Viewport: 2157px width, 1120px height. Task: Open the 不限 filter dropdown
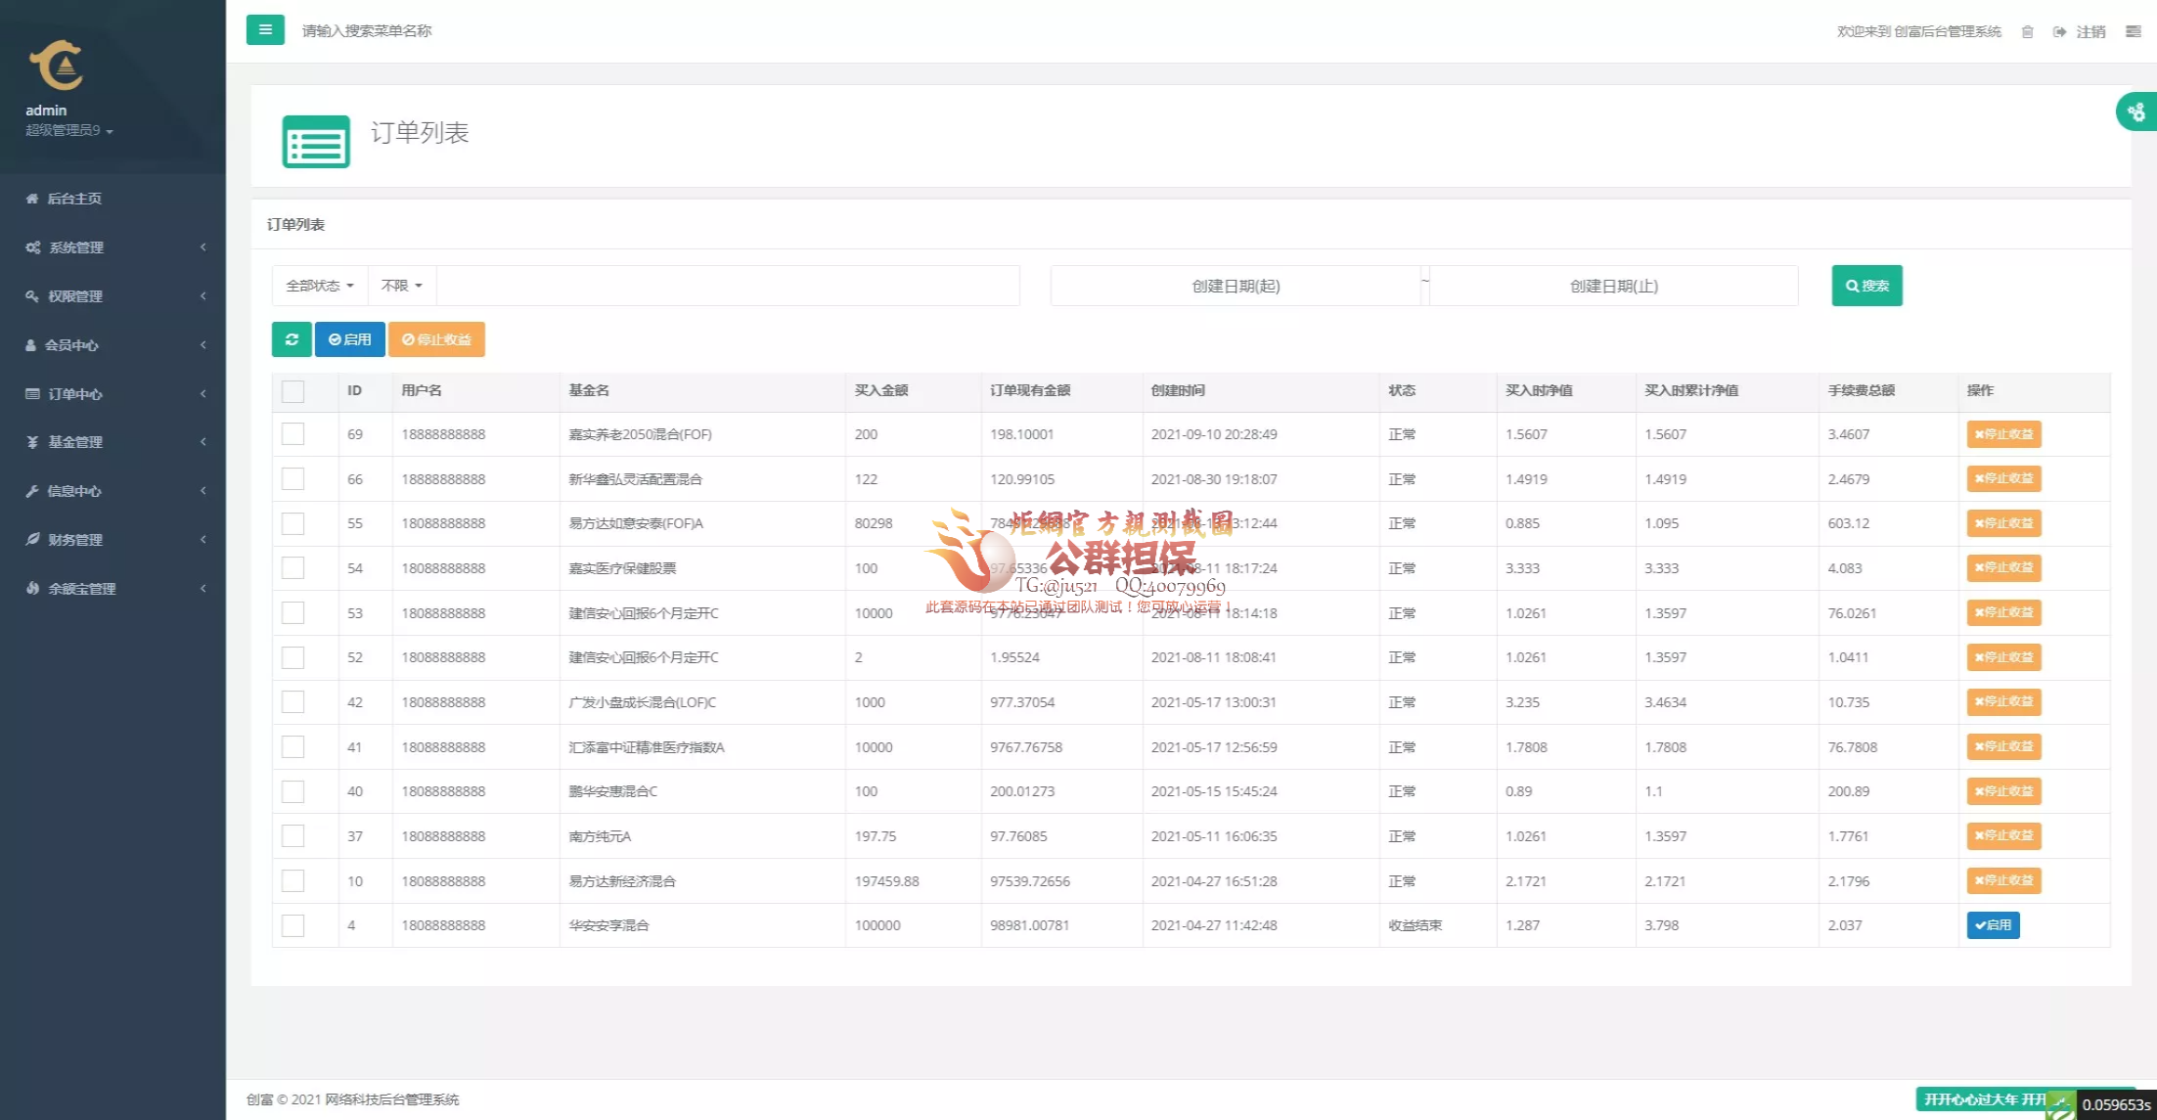[401, 286]
